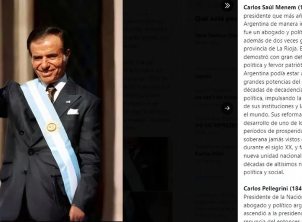The width and height of the screenshot is (302, 222).
Task: Open the dimmed sash photo thumbnail behind
Action: [x=146, y=164]
